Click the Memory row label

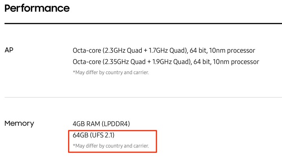(x=19, y=124)
